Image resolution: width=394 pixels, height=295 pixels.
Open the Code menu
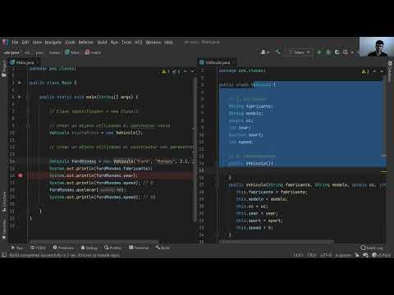tap(71, 43)
